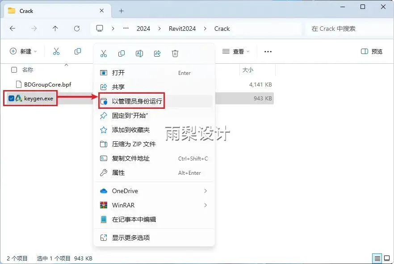Select 复制文件地址 in the context menu
This screenshot has width=394, height=264.
coord(154,158)
